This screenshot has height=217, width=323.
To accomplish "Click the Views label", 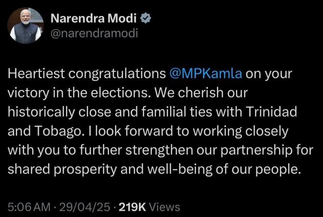I will click(x=165, y=207).
